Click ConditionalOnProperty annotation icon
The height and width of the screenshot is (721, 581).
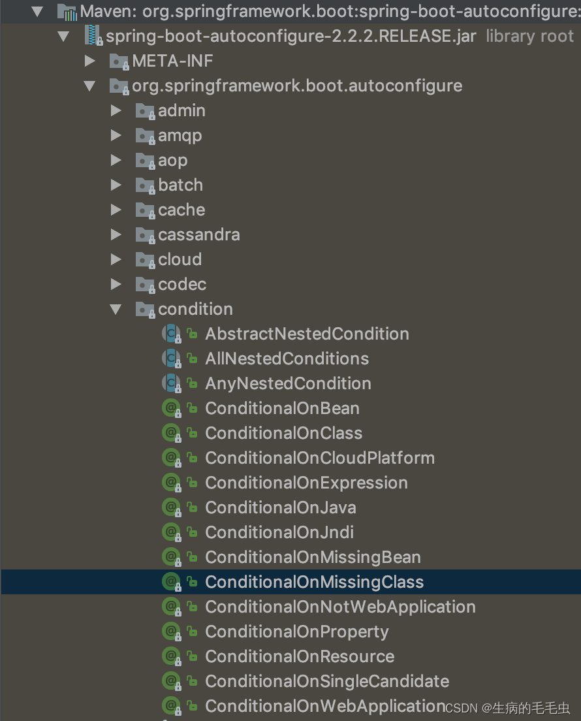point(172,632)
